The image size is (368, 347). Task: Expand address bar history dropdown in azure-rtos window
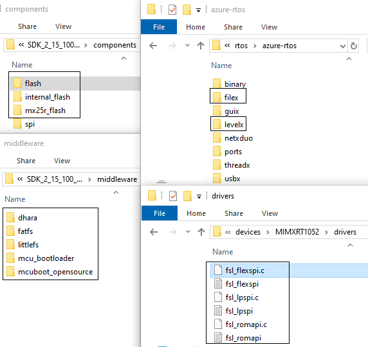tap(343, 46)
